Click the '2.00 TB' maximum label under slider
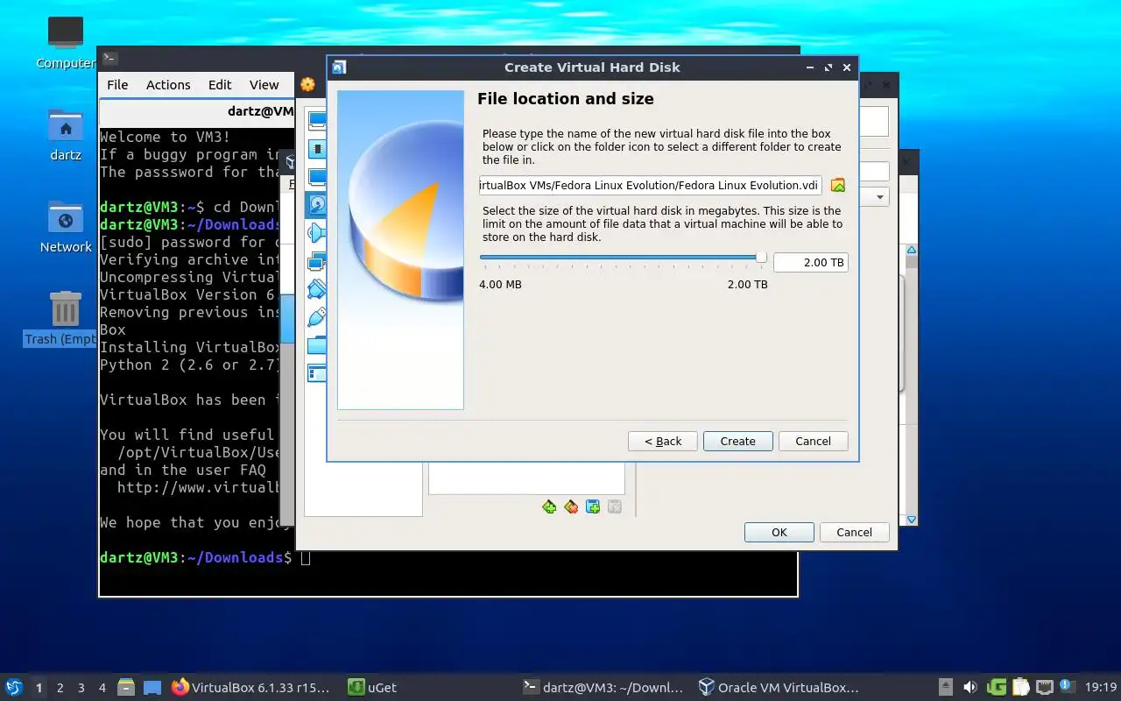This screenshot has width=1121, height=701. coord(747,285)
